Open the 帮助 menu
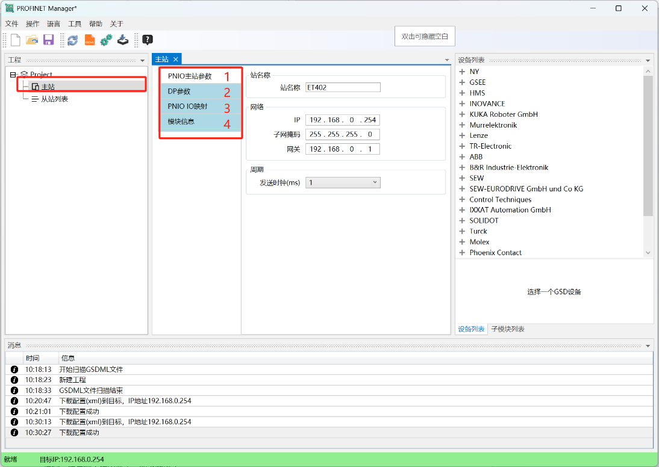 (x=95, y=24)
